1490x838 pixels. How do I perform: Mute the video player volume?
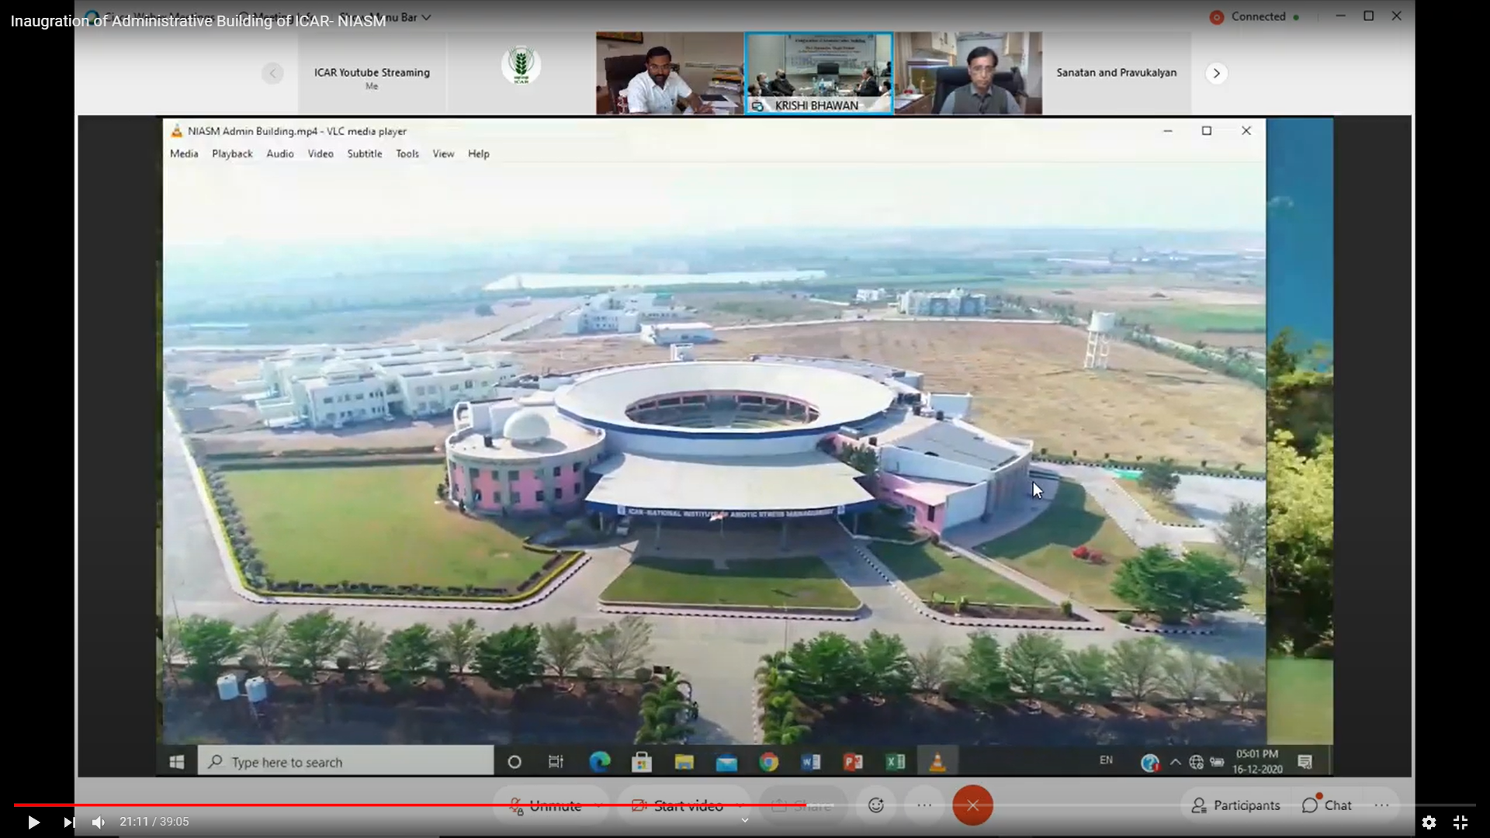click(x=99, y=822)
